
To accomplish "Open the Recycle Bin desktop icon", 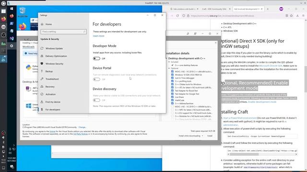I will click(23, 12).
